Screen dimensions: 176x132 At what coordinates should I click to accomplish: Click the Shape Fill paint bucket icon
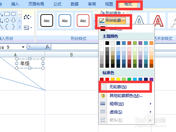pos(102,13)
